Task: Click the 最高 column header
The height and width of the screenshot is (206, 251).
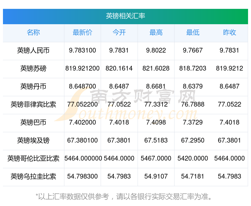Action: click(x=156, y=32)
